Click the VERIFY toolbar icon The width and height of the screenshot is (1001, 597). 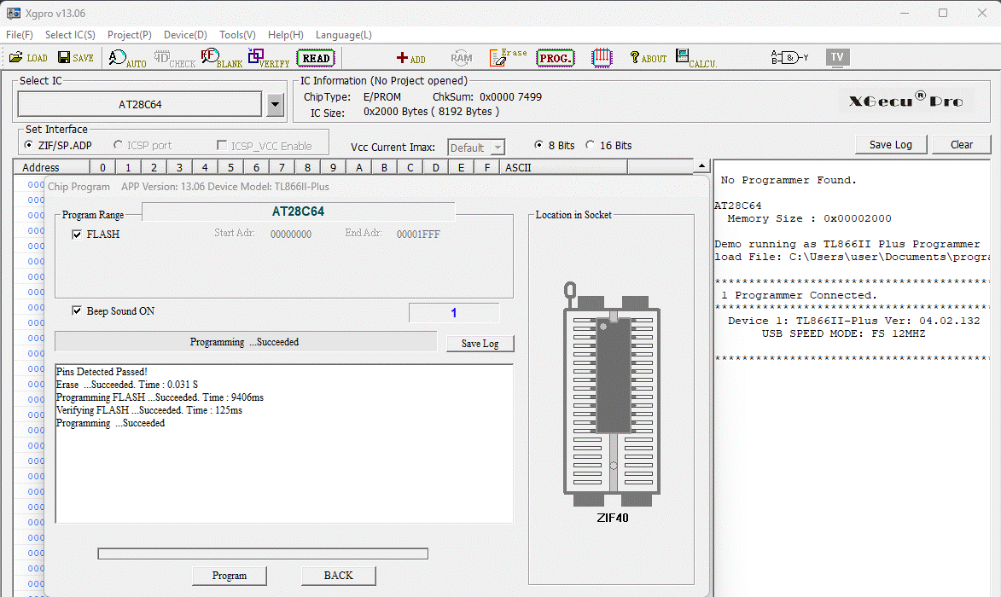(268, 58)
